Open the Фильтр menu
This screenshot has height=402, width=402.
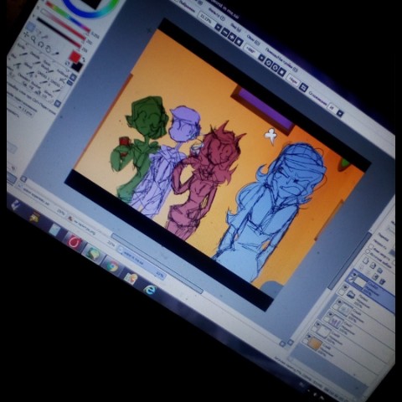click(217, 13)
